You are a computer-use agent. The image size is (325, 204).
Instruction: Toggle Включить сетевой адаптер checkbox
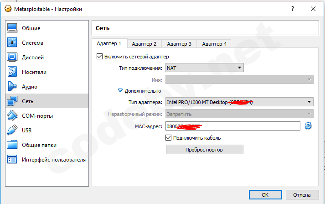[x=100, y=57]
